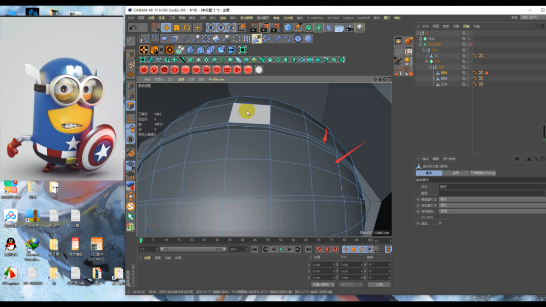Select the 基本 attributes tab
Screen dimensions: 546x307
point(429,173)
